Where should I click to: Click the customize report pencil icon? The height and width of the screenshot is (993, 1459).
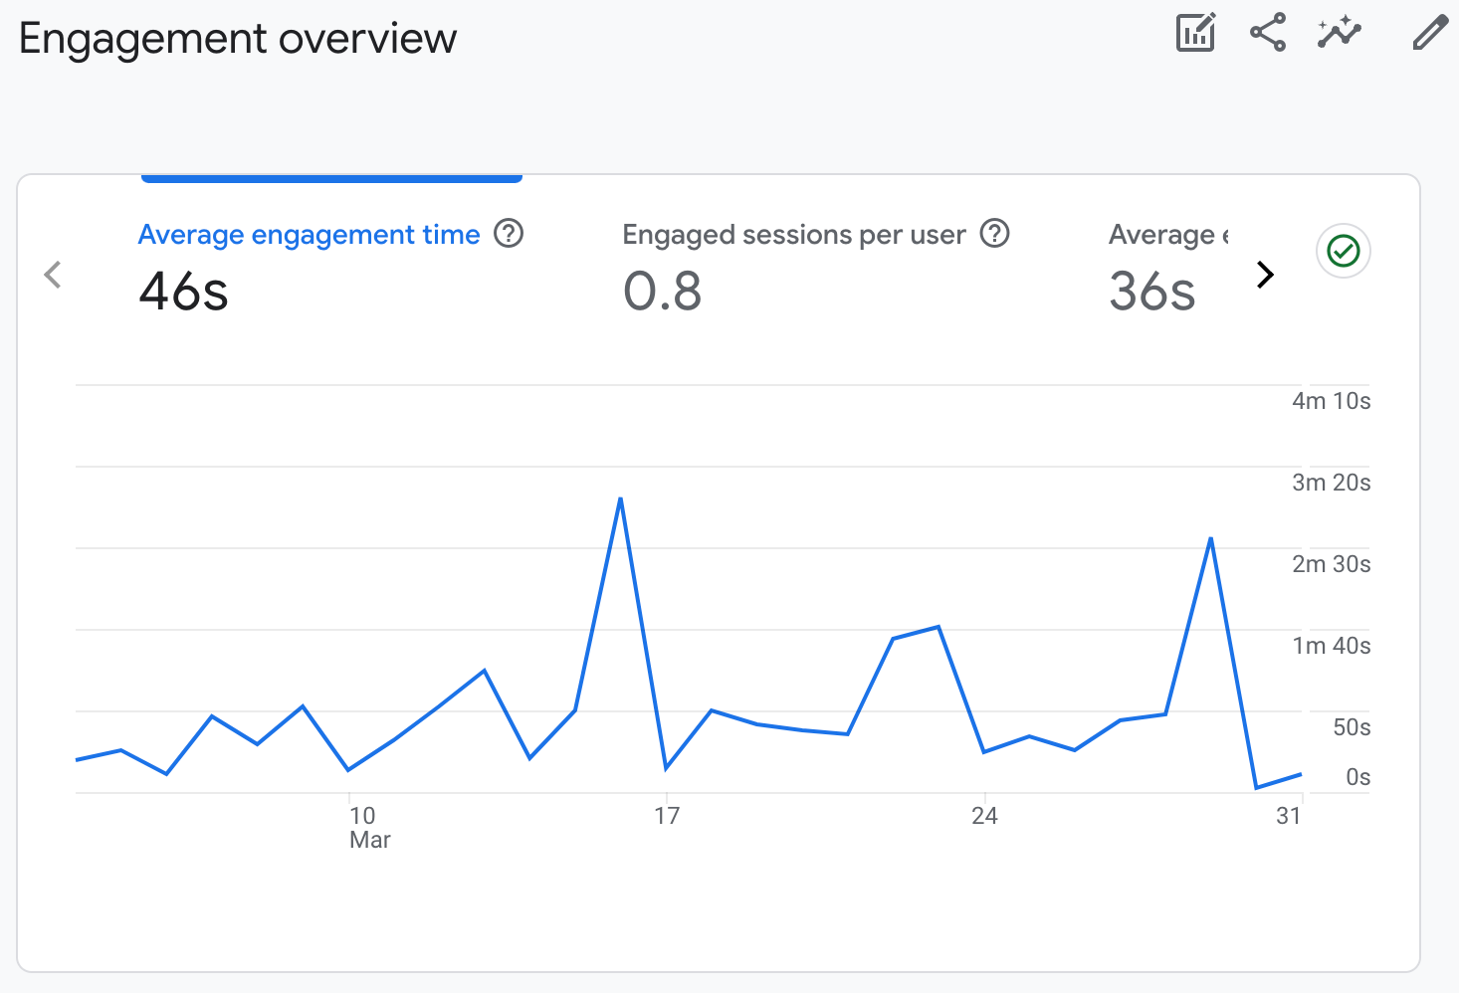click(x=1430, y=33)
